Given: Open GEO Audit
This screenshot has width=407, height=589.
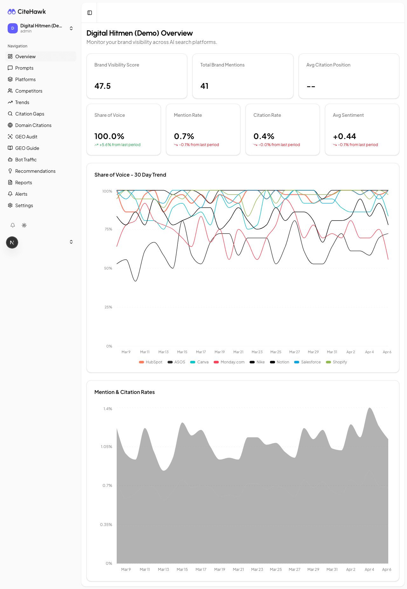Looking at the screenshot, I should coord(41,137).
